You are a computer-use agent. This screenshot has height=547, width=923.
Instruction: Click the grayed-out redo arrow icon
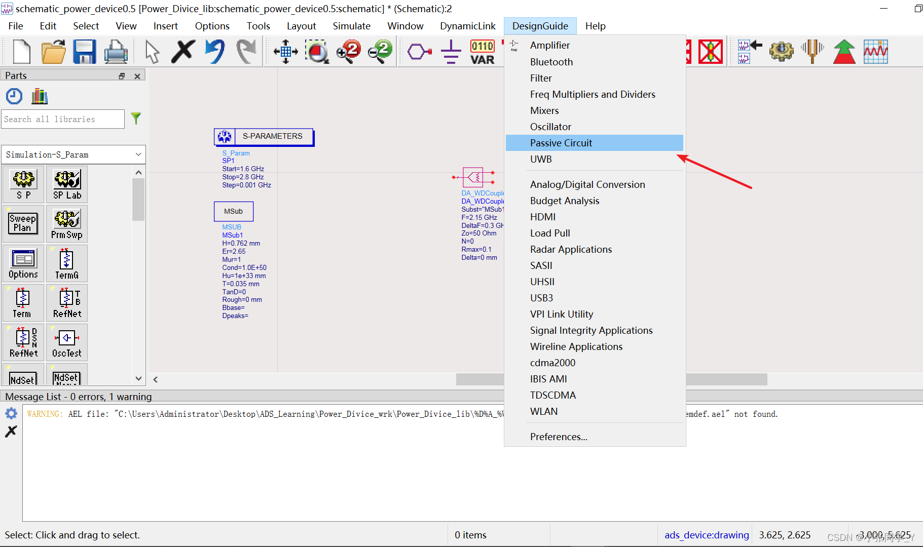coord(246,52)
